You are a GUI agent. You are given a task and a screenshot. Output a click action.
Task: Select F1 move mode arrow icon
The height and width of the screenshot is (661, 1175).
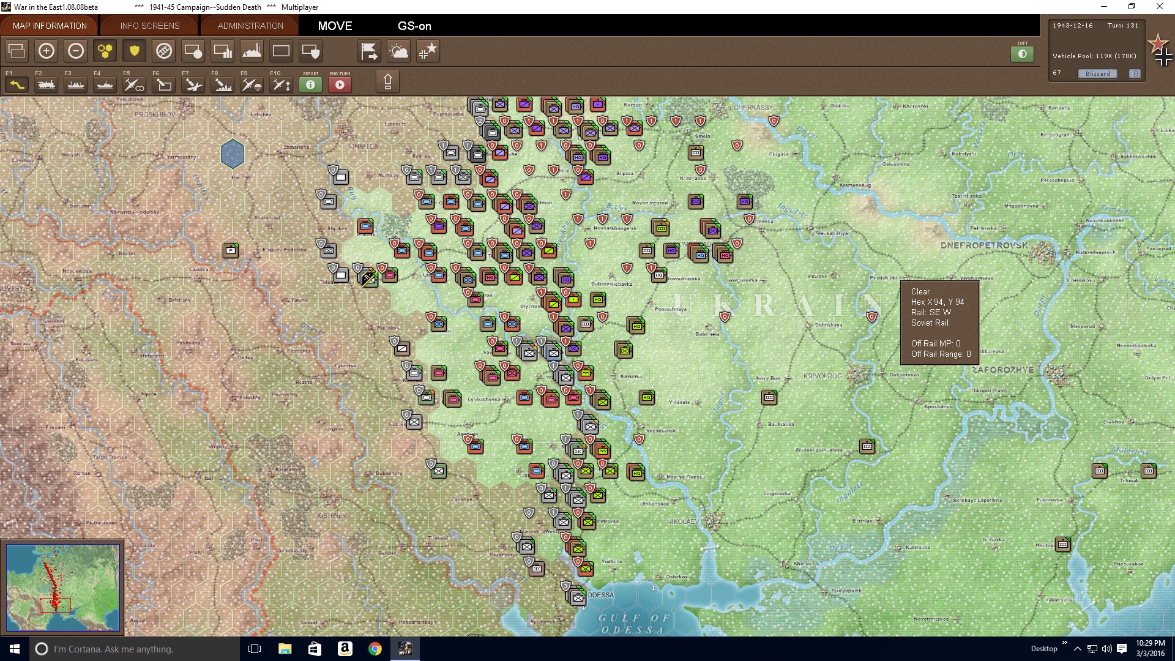(x=17, y=84)
